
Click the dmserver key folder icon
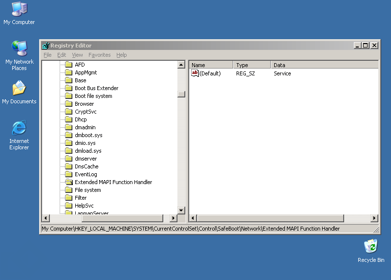tap(68, 159)
